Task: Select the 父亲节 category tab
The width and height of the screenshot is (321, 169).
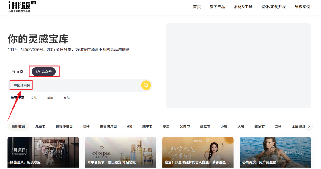Action: (x=185, y=126)
